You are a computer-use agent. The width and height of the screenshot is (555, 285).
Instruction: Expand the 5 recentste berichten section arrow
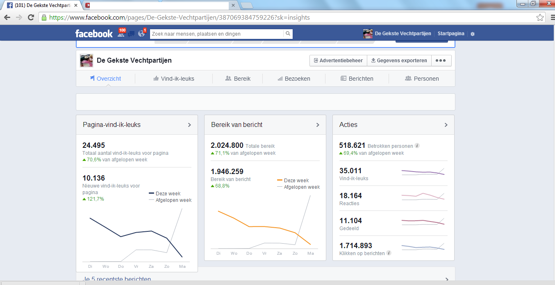click(447, 279)
